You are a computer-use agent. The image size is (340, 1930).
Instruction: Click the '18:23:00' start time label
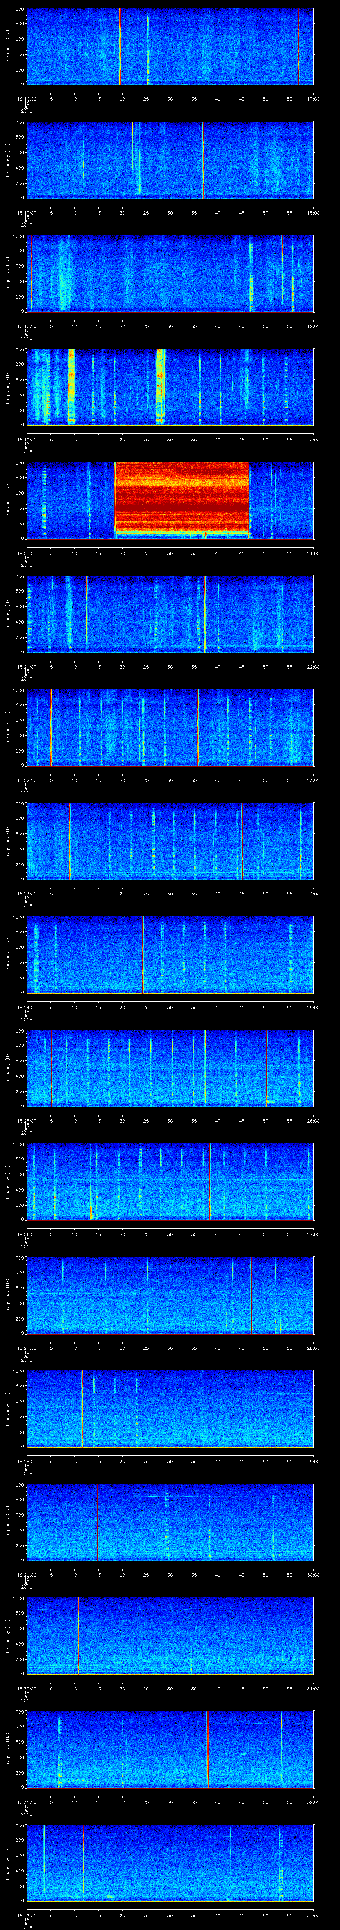(26, 893)
